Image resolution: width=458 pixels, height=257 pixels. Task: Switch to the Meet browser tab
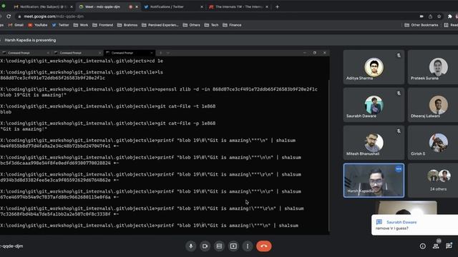102,6
